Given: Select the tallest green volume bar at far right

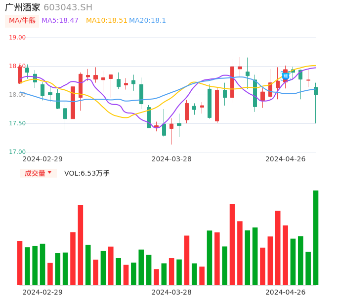Looking at the screenshot, I should (316, 237).
